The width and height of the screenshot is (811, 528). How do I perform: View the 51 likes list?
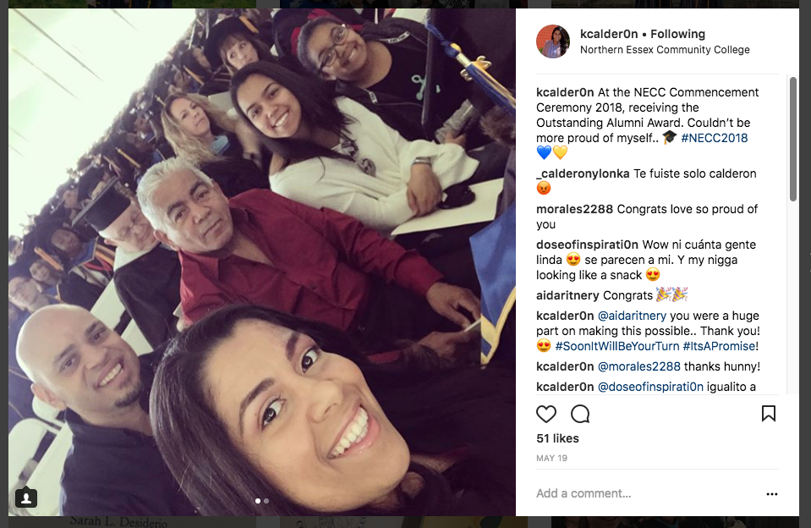[x=557, y=438]
